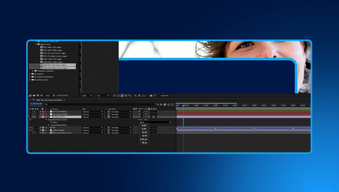The width and height of the screenshot is (339, 192).
Task: Toggle effects fx switch on BG COLOR MENU
Action: click(146, 112)
